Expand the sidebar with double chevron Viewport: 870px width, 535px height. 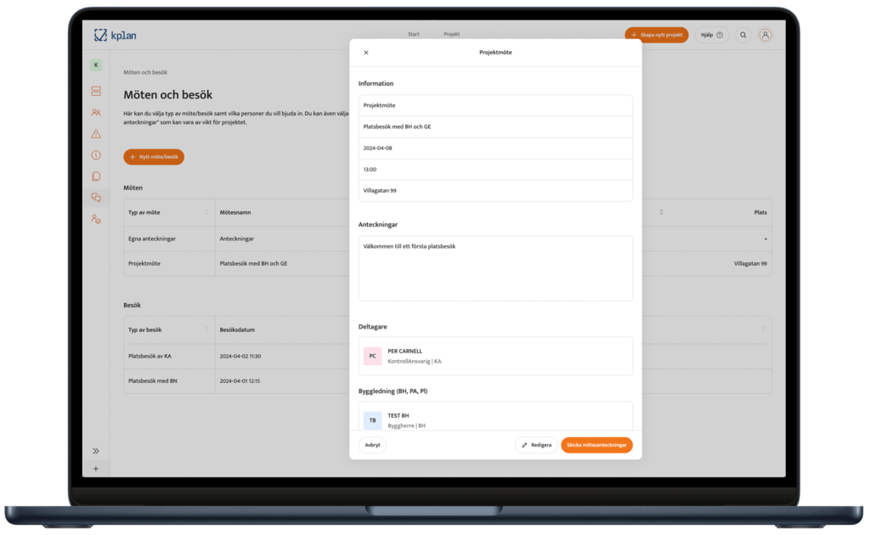[x=96, y=451]
